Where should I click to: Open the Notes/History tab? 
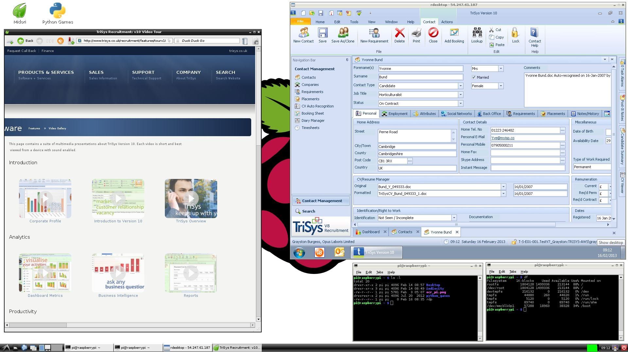click(x=585, y=114)
